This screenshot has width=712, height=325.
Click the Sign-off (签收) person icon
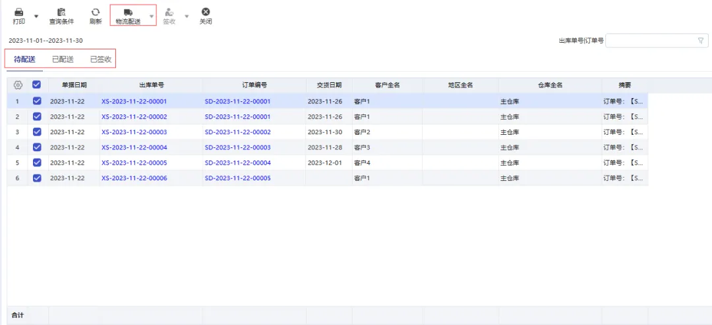point(169,12)
